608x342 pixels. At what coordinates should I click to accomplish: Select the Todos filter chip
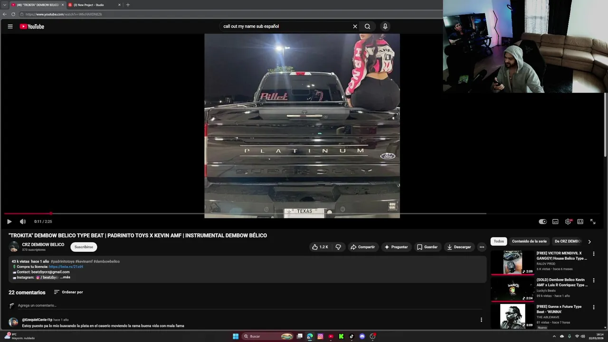coord(499,241)
